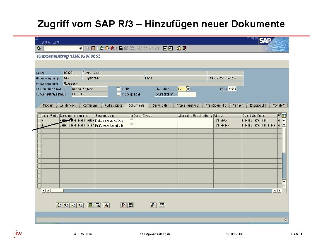Click fourth icon in bottom button row

coord(80,205)
